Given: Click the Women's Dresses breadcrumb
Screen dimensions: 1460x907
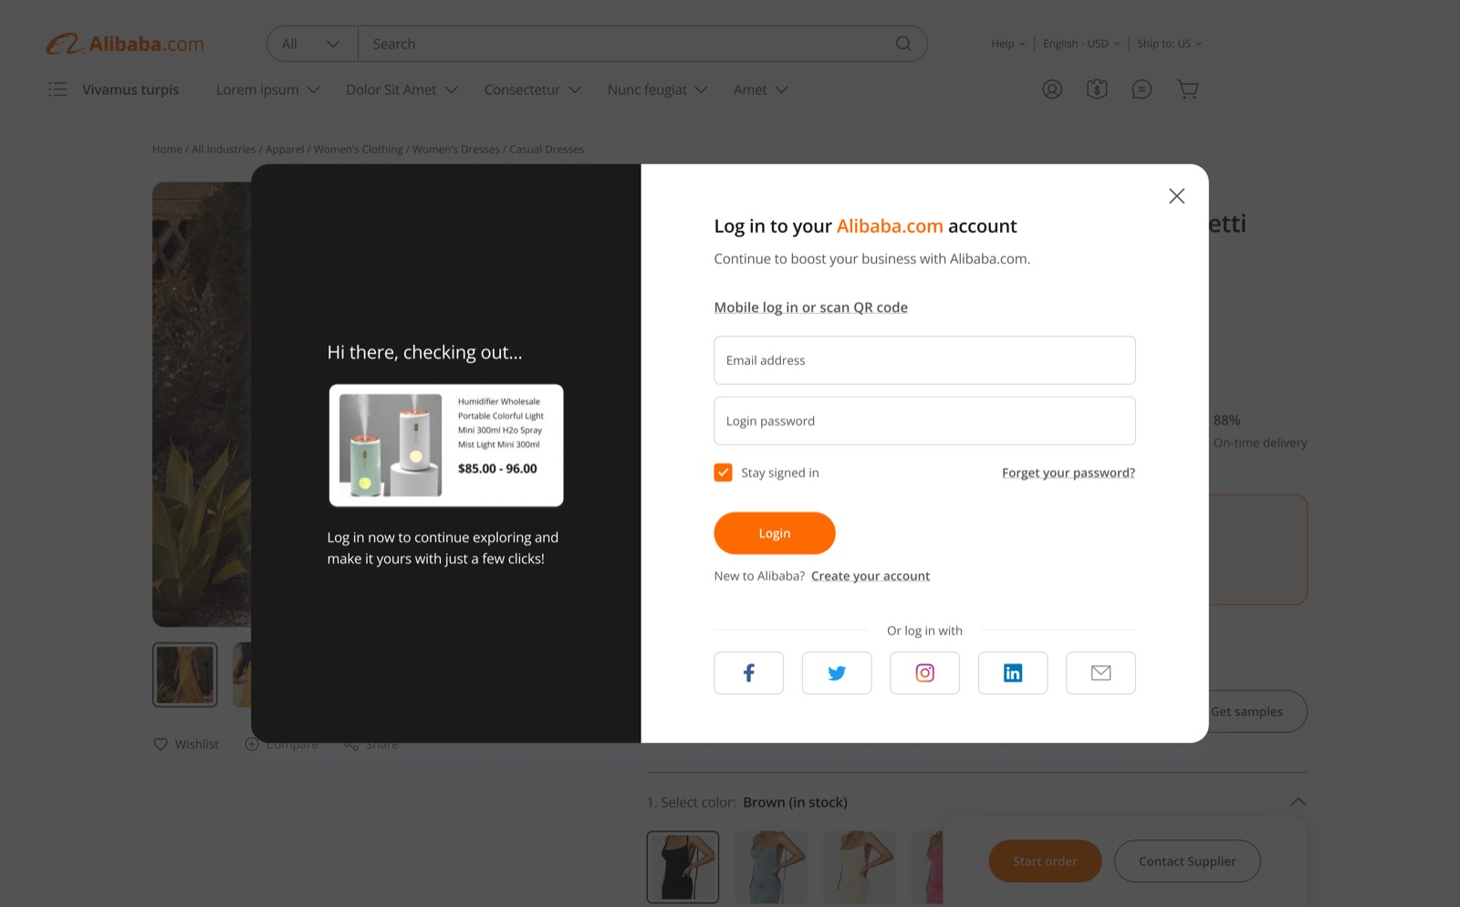Looking at the screenshot, I should [x=456, y=150].
